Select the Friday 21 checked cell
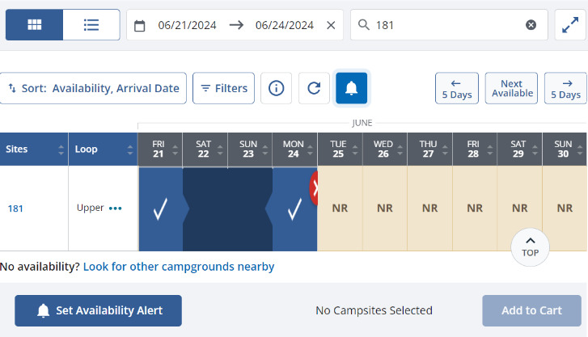588x337 pixels. (x=160, y=209)
